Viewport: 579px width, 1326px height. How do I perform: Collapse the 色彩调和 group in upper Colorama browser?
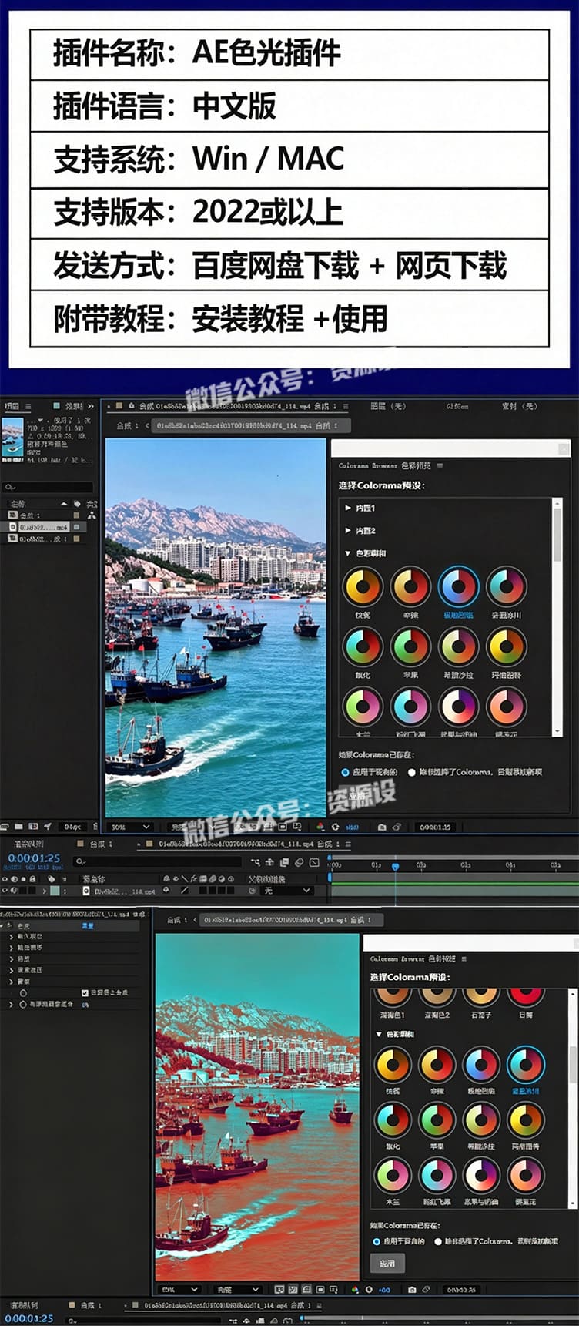click(349, 553)
